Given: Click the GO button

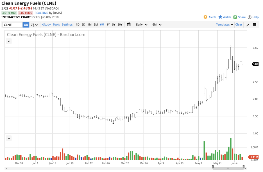Looking at the screenshot, I should tap(26, 25).
